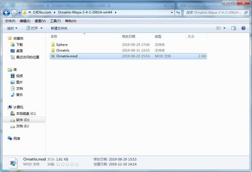Open the view options dropdown arrow

[224, 28]
